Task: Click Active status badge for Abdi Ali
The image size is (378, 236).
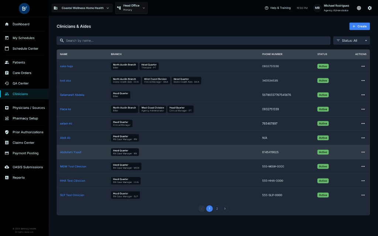Action: pyautogui.click(x=323, y=138)
